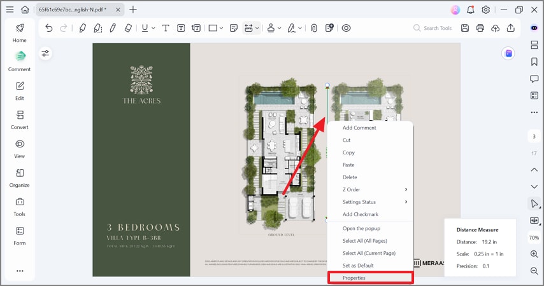Open a new tab with plus button
This screenshot has height=286, width=544.
(x=133, y=10)
